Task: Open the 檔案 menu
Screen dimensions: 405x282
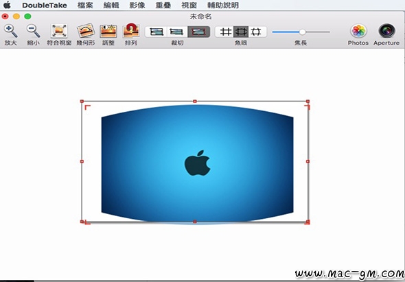Action: point(85,5)
